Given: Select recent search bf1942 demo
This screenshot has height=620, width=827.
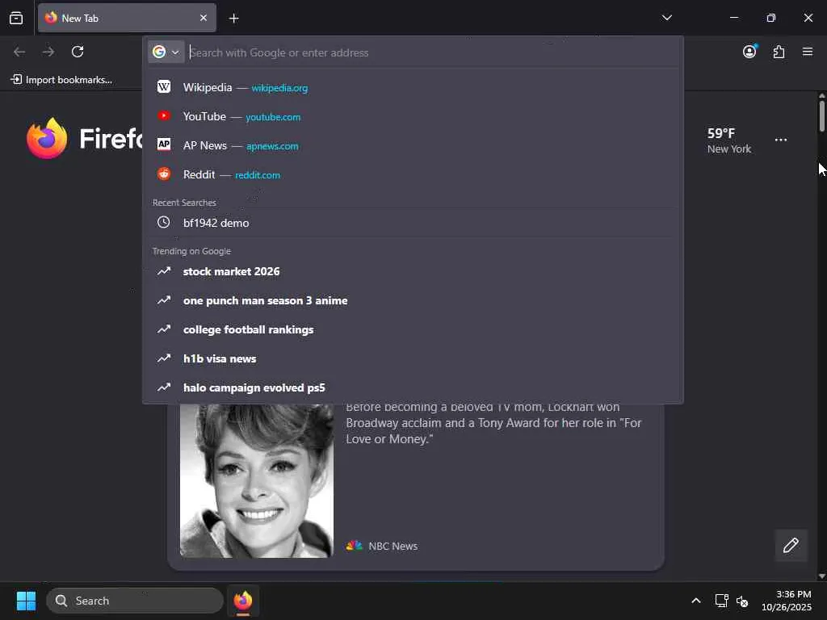Looking at the screenshot, I should click(x=413, y=223).
